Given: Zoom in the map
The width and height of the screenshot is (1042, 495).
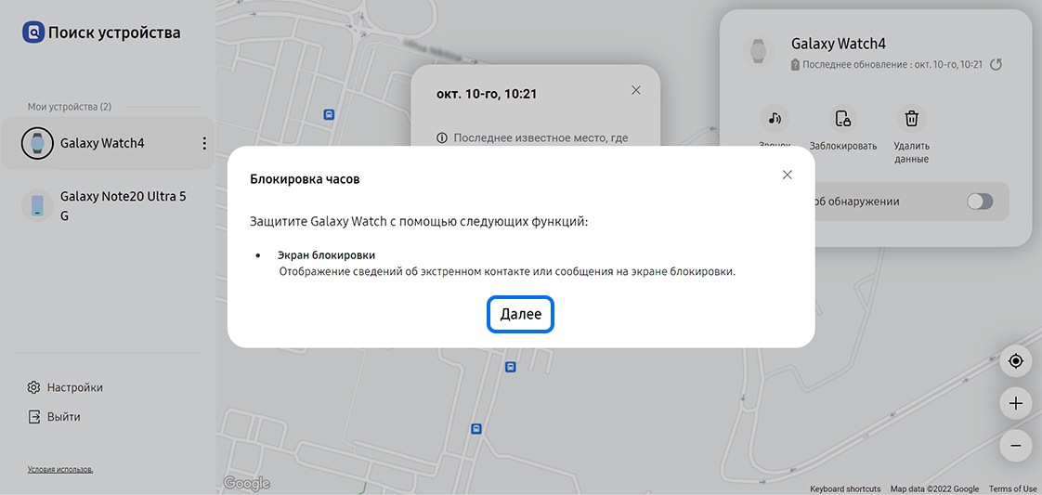Looking at the screenshot, I should pos(1015,403).
